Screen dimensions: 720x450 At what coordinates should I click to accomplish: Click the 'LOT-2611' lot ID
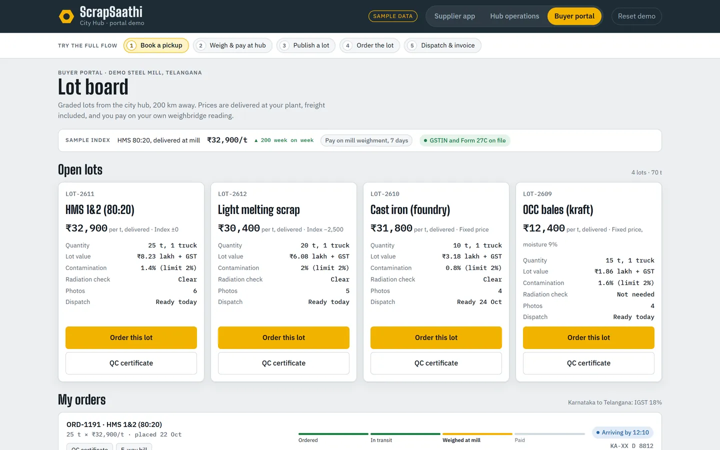tap(80, 194)
